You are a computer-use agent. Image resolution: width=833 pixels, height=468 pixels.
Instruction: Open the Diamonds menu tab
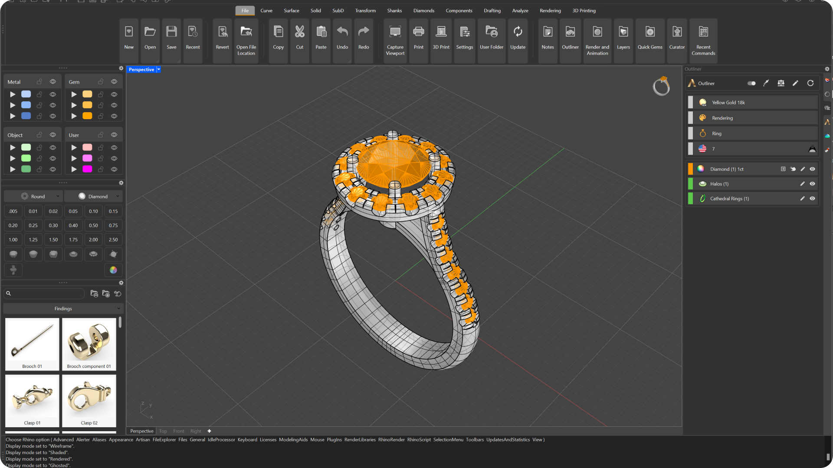click(423, 10)
